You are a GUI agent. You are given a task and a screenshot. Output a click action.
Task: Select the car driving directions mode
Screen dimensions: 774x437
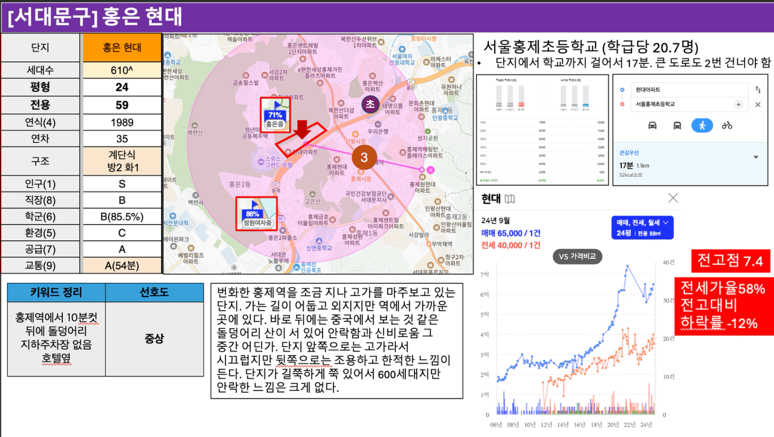(652, 126)
